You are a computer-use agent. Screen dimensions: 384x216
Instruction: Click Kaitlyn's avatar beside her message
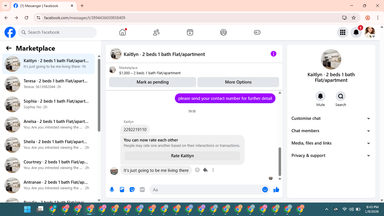click(114, 171)
